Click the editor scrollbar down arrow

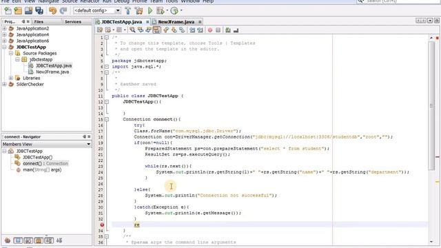point(431,242)
